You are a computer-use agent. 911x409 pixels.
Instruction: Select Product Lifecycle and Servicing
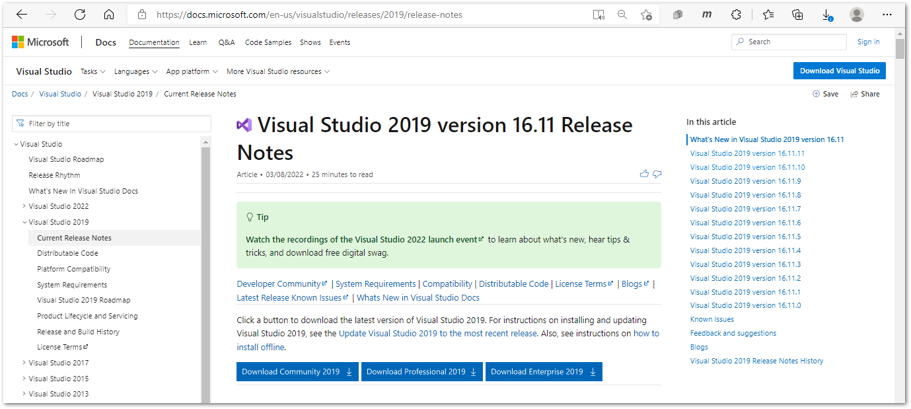point(87,316)
